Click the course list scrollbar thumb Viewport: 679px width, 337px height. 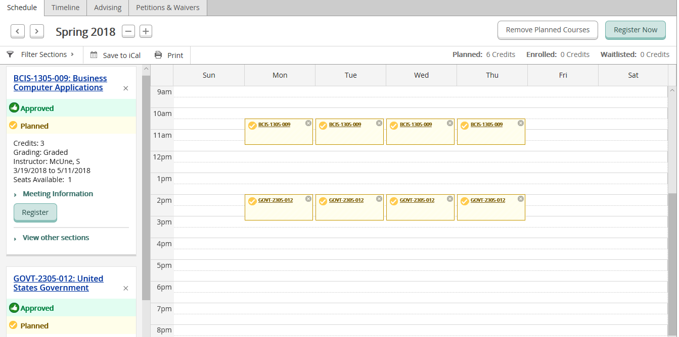[146, 188]
